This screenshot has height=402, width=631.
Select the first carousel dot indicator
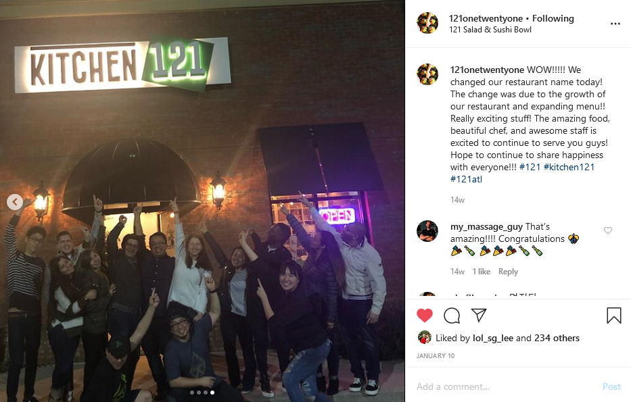click(192, 393)
